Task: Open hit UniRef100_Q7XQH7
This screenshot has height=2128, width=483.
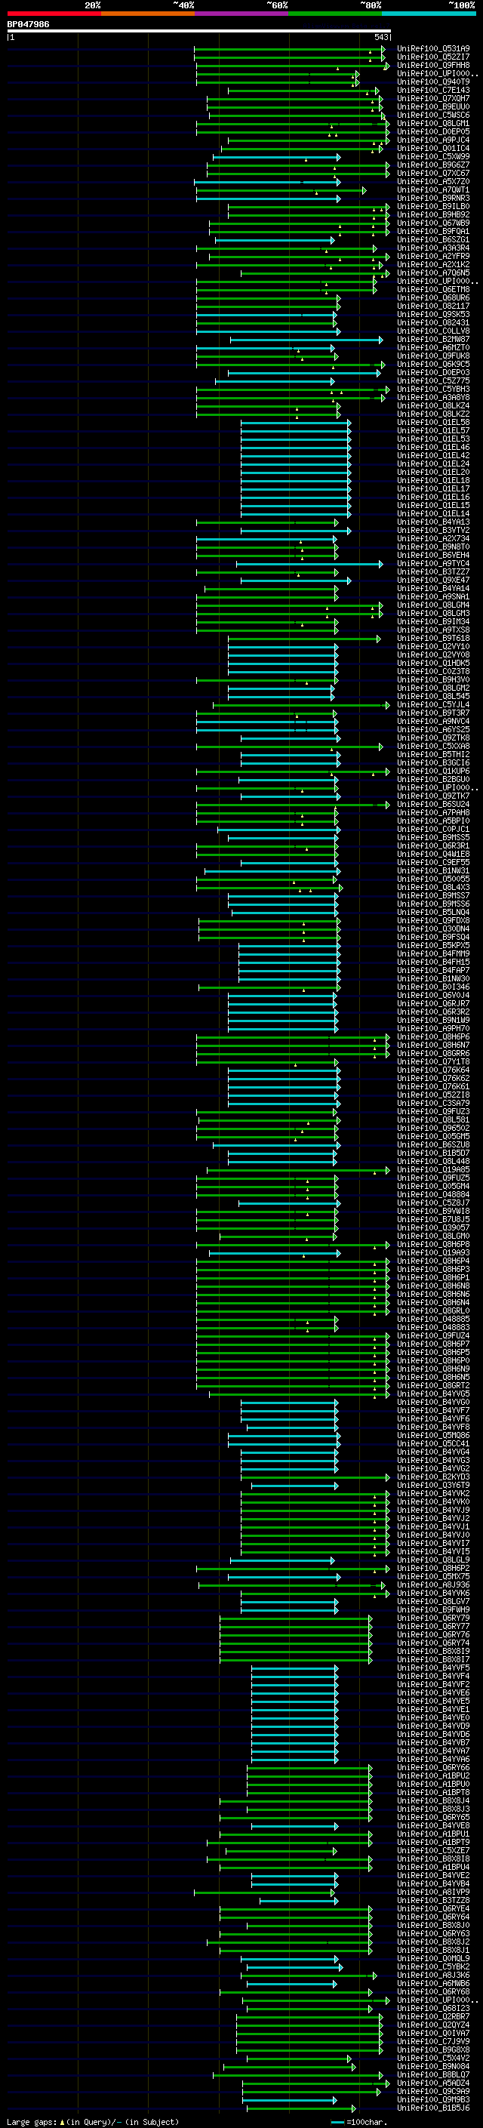Action: (433, 98)
